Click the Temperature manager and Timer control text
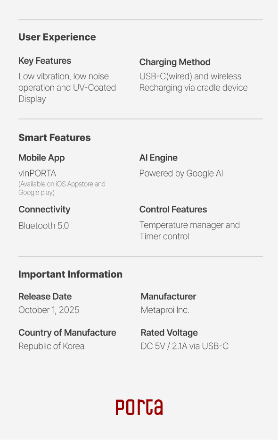The height and width of the screenshot is (440, 278). (x=189, y=231)
